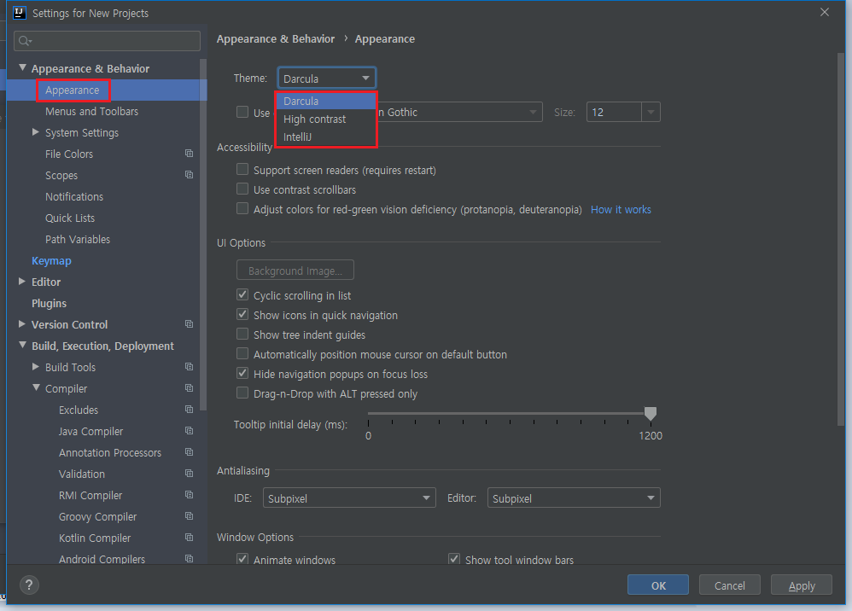Enable Drag-n-Drop with ALT pressed only
This screenshot has width=852, height=611.
point(242,393)
